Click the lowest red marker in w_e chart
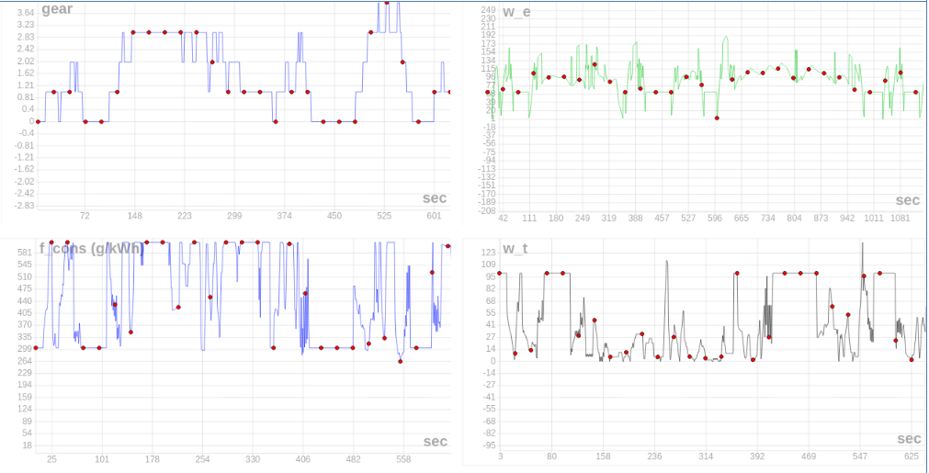Viewport: 929px width, 473px height. pos(717,118)
